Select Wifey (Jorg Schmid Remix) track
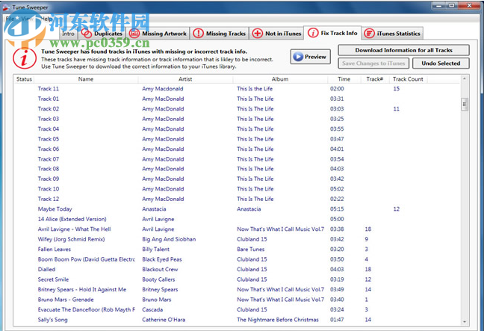Screen dimensions: 487x331 (x=236, y=239)
